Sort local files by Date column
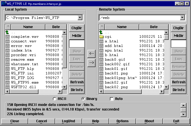Image resolution: width=191 pixels, height=126 pixels. [x=56, y=27]
